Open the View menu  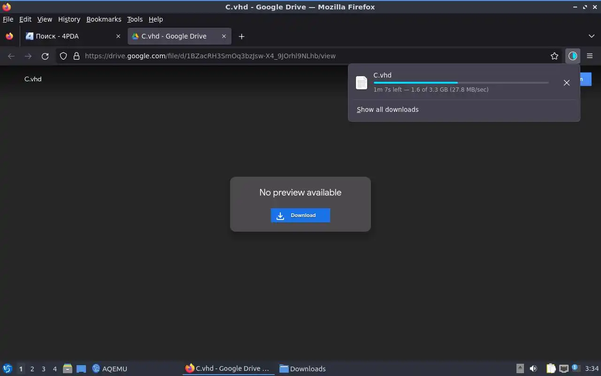pyautogui.click(x=45, y=19)
